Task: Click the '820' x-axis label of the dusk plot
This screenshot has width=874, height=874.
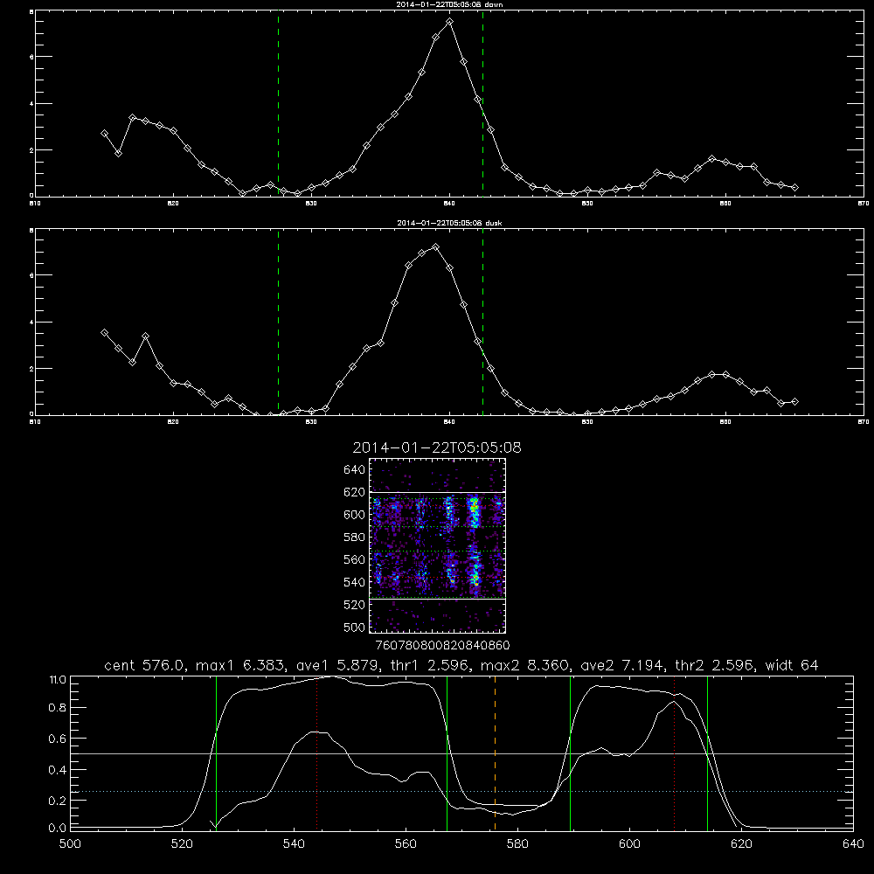Action: click(173, 422)
